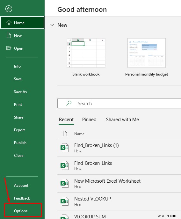Click inside the Search field
This screenshot has height=219, width=181.
[x=119, y=103]
